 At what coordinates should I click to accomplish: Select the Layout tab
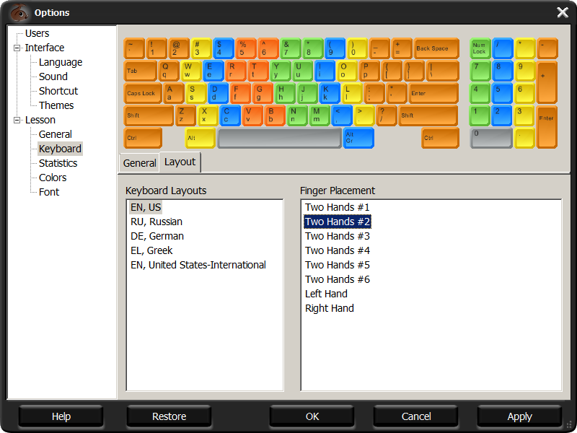pyautogui.click(x=180, y=162)
